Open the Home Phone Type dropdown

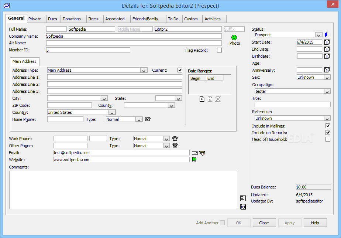[x=139, y=119]
